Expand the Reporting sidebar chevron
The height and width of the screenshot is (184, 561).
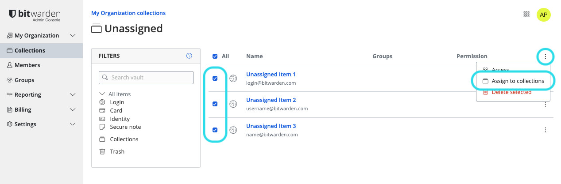coord(73,95)
